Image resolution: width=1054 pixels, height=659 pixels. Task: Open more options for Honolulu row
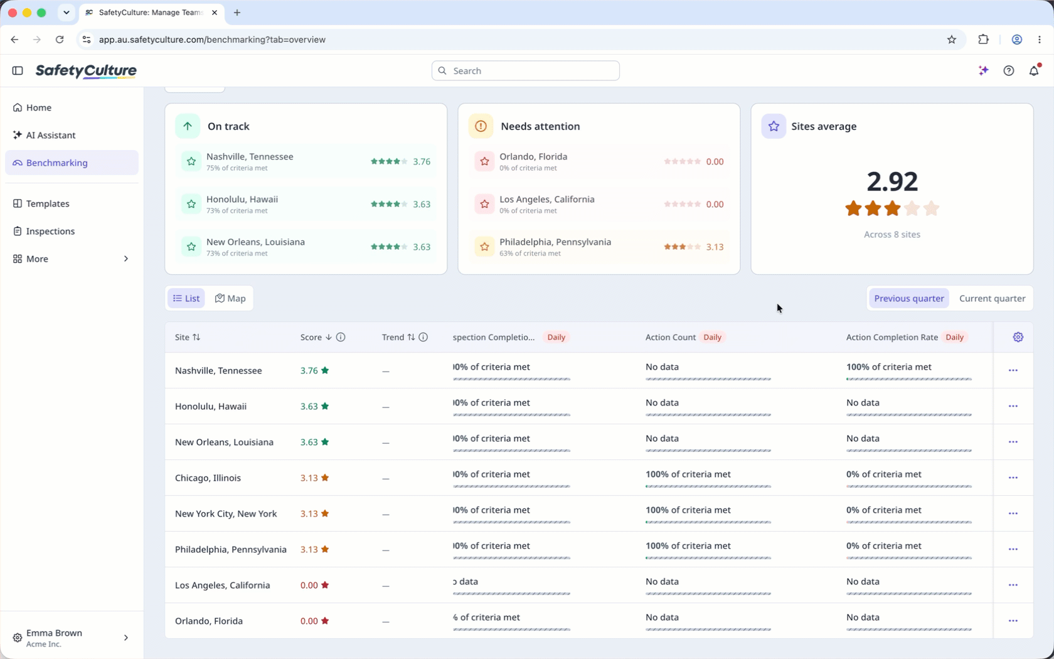(1013, 406)
